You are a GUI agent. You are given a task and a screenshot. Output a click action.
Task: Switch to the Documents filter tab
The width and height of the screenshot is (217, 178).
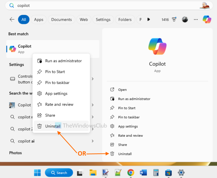click(x=61, y=20)
